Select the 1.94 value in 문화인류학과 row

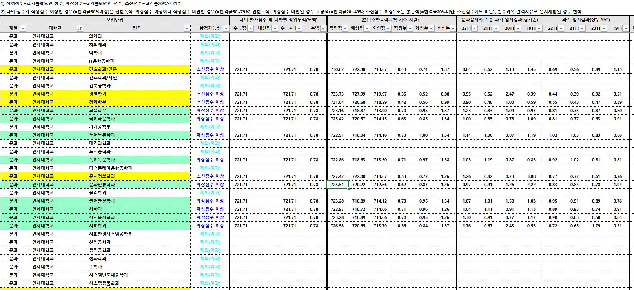[x=618, y=185]
